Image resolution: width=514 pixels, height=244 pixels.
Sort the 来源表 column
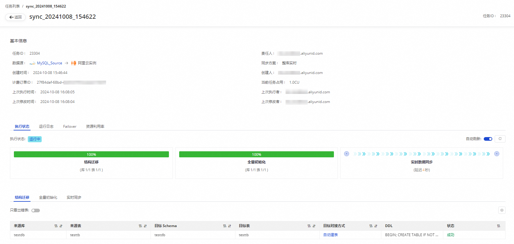[145, 226]
